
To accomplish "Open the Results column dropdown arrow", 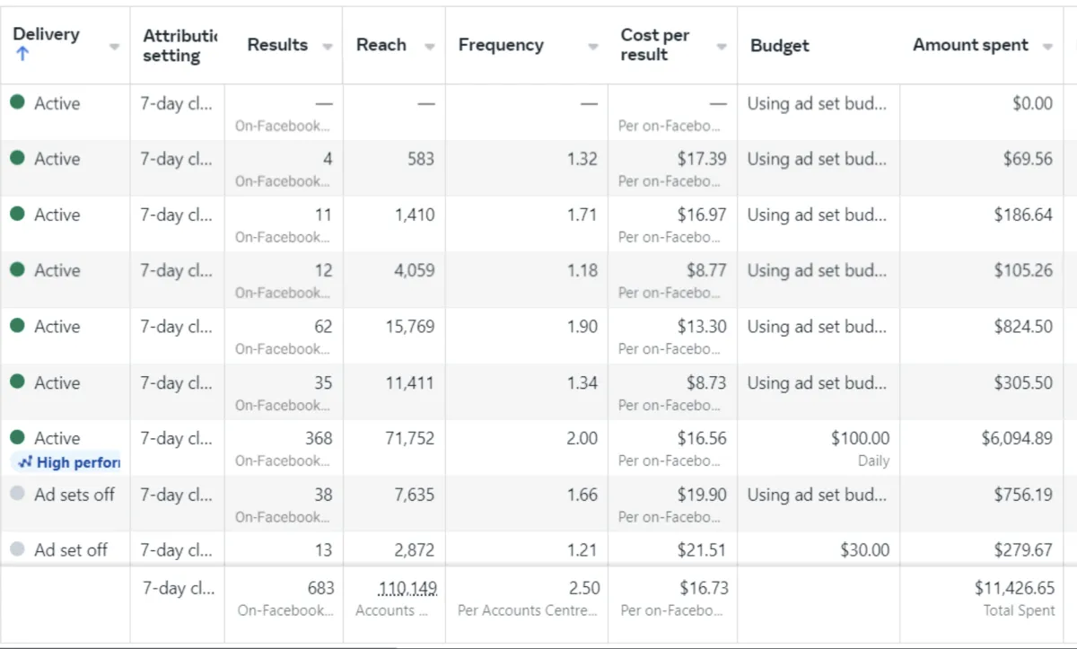I will [x=328, y=47].
